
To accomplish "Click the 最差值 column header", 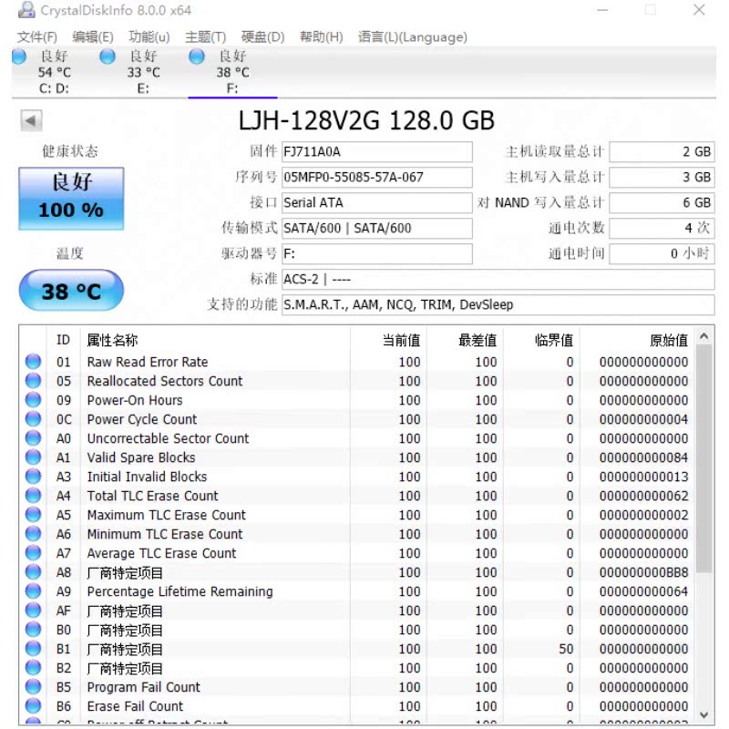I will (465, 340).
